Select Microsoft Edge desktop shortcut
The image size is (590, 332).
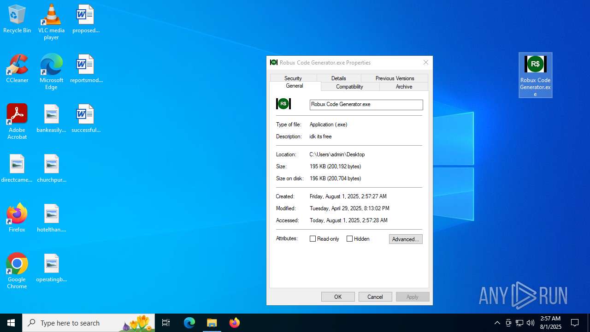51,72
